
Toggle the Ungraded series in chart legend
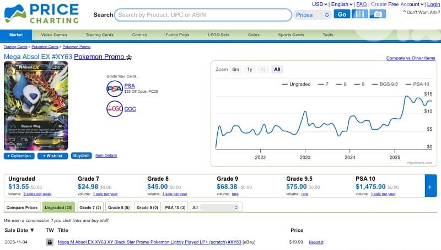[296, 84]
